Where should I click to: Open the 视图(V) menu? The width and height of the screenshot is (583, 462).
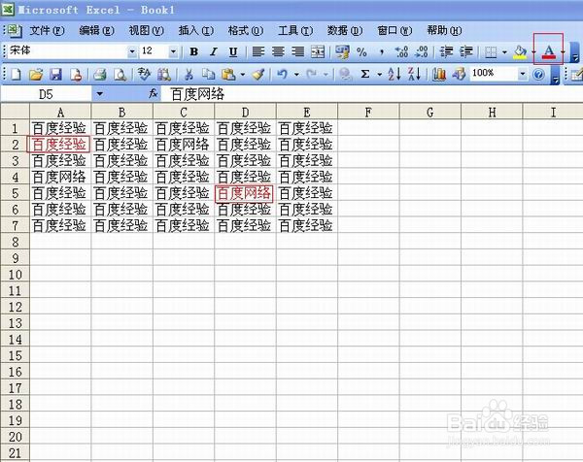point(146,30)
